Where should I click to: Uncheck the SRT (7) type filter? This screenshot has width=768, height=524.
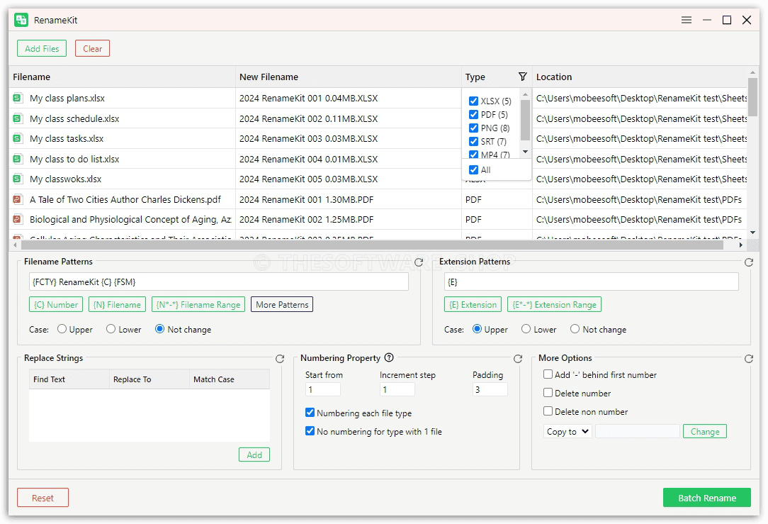474,142
